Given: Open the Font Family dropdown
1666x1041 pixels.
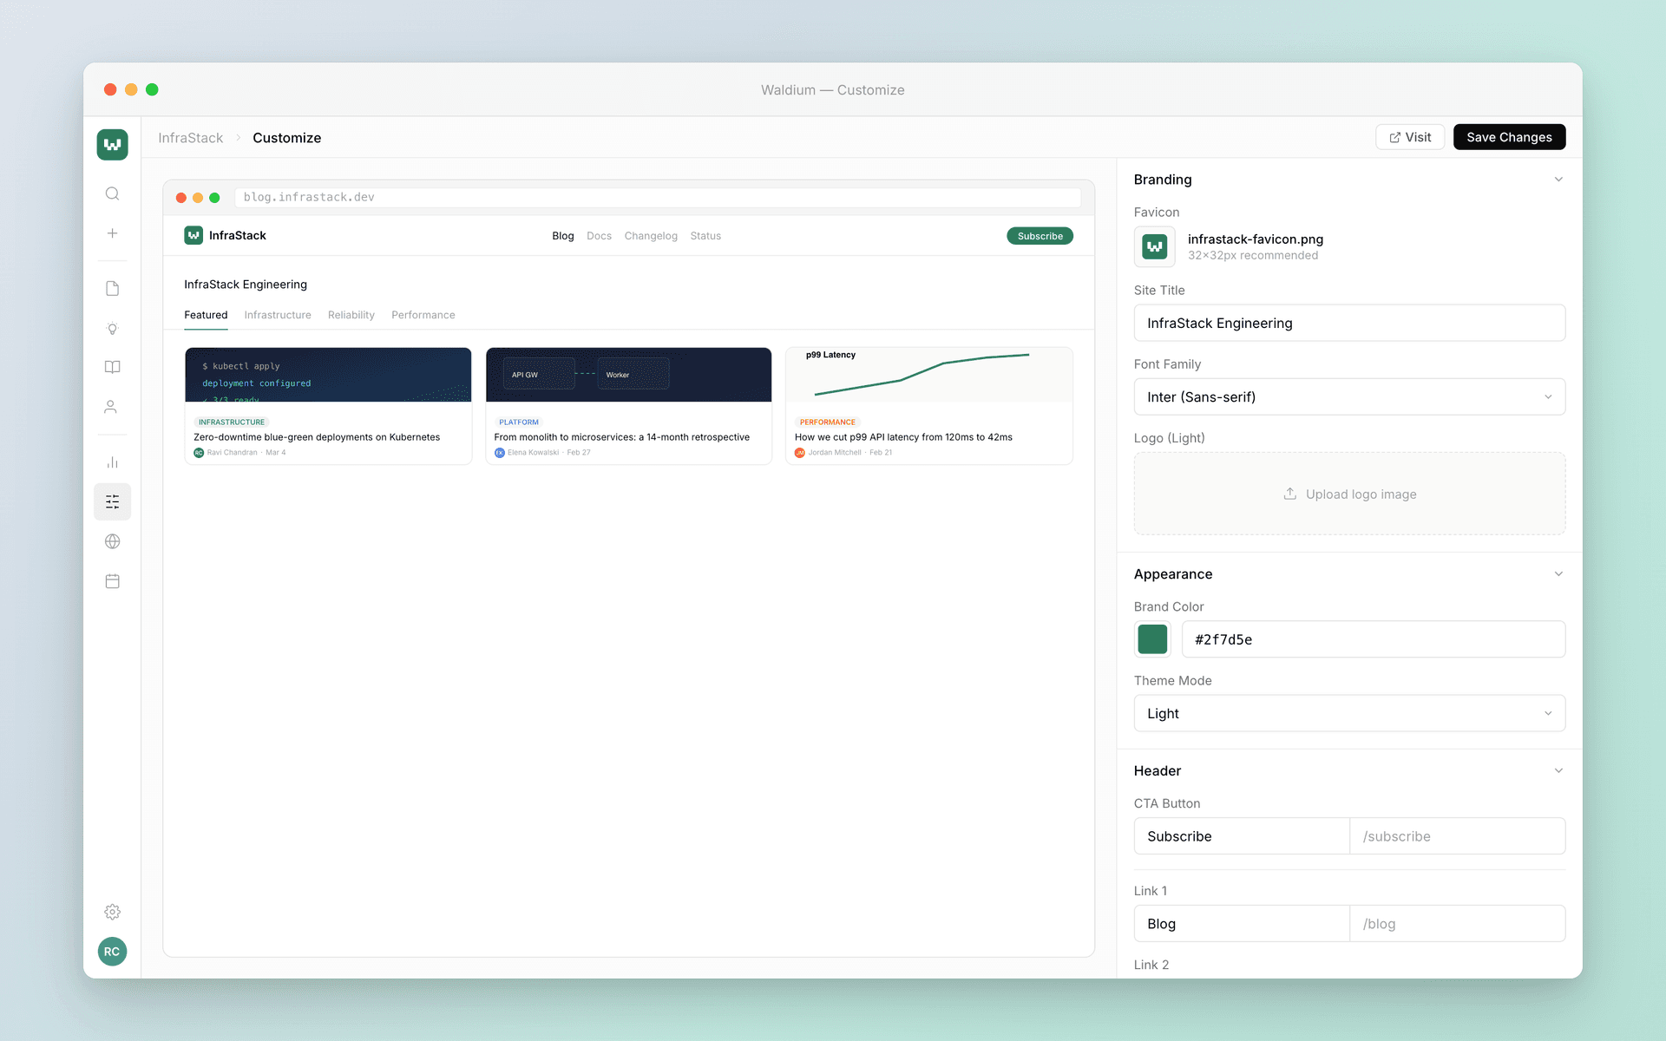Looking at the screenshot, I should [1348, 396].
